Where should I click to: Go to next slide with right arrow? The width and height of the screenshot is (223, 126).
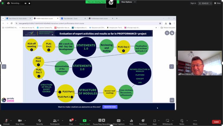(x=171, y=67)
